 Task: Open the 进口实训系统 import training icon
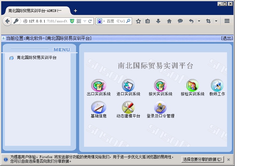click(128, 86)
